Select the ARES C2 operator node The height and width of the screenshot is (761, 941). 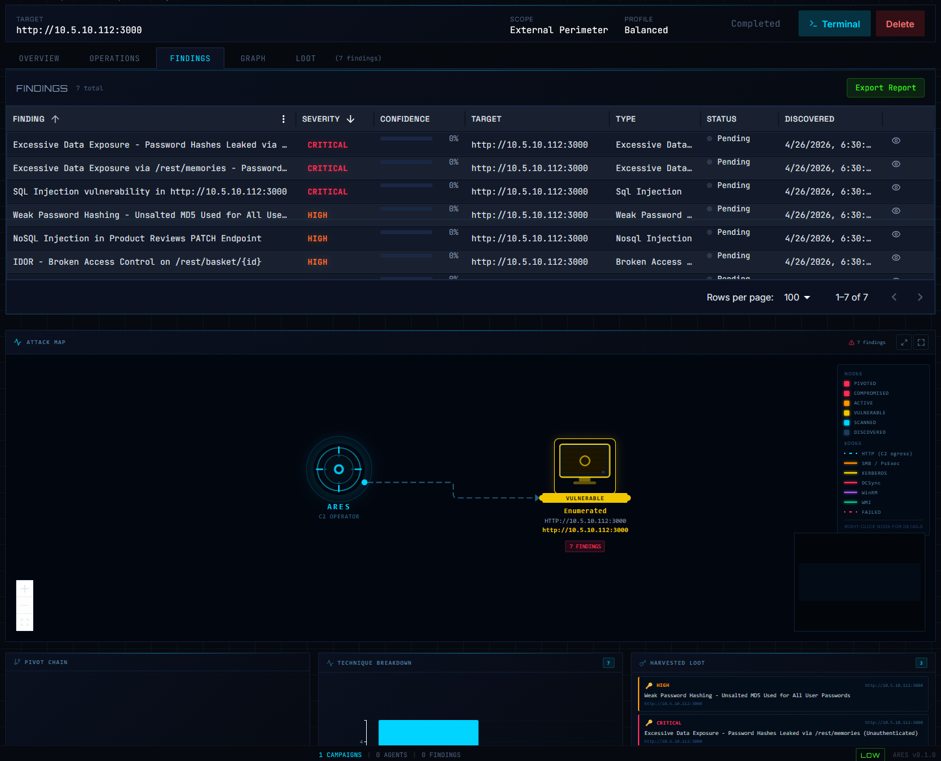pyautogui.click(x=339, y=469)
